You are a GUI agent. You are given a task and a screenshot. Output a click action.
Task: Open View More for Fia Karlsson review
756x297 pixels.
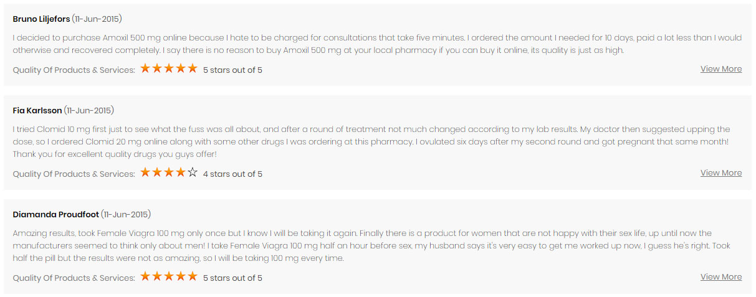[720, 173]
